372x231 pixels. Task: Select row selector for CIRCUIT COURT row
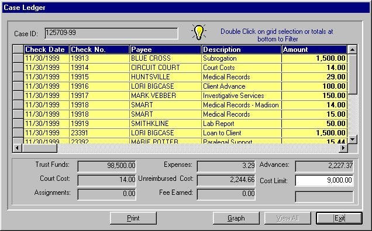click(18, 68)
